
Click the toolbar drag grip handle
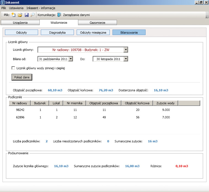[2, 15]
